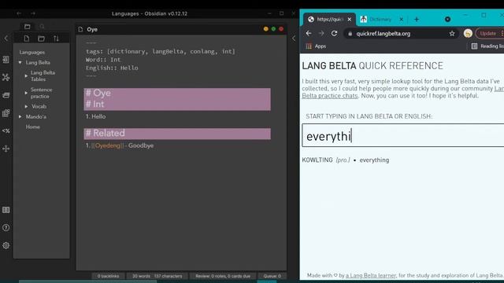Image resolution: width=504 pixels, height=283 pixels.
Task: Click the ribbon icon below graph view
Action: pos(6,95)
